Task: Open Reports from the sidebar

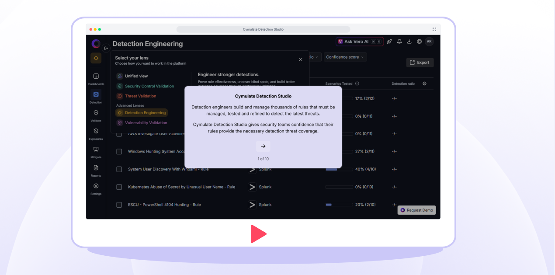Action: pos(96,171)
